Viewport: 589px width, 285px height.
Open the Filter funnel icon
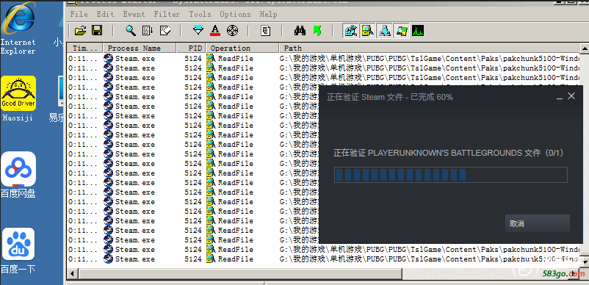point(198,31)
